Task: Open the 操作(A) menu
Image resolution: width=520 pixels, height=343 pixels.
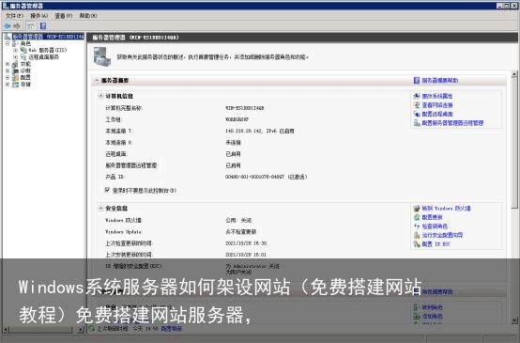Action: click(x=39, y=16)
